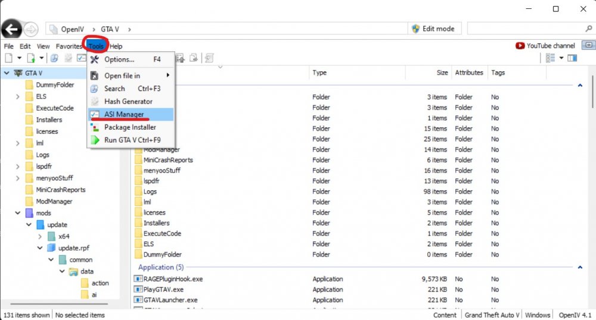Collapse the data tree folder

[x=62, y=271]
